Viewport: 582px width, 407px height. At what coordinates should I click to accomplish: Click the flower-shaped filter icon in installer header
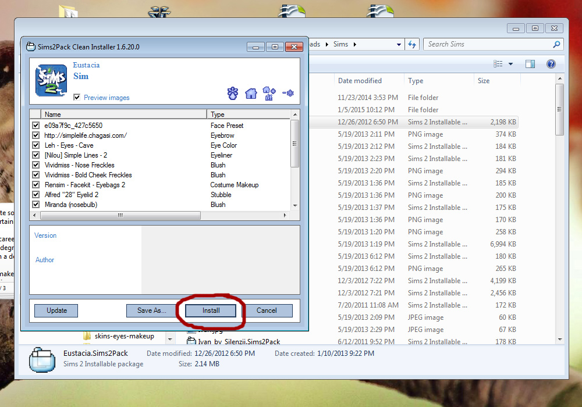click(233, 93)
